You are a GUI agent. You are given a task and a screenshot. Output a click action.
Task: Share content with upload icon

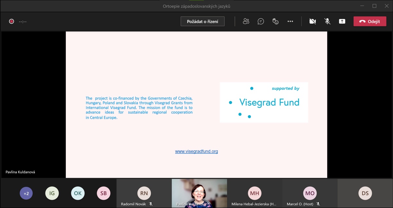[342, 22]
